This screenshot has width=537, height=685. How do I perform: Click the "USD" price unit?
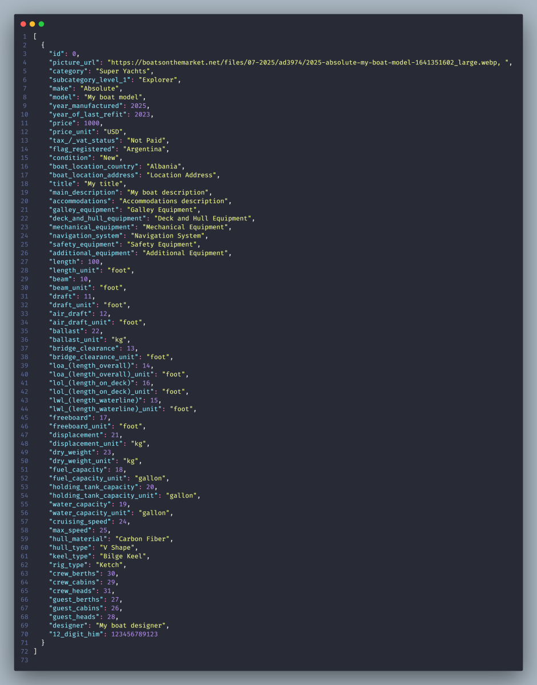(114, 132)
